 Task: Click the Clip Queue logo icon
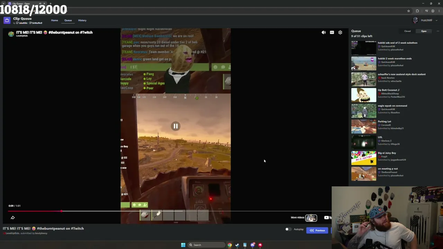pyautogui.click(x=7, y=20)
